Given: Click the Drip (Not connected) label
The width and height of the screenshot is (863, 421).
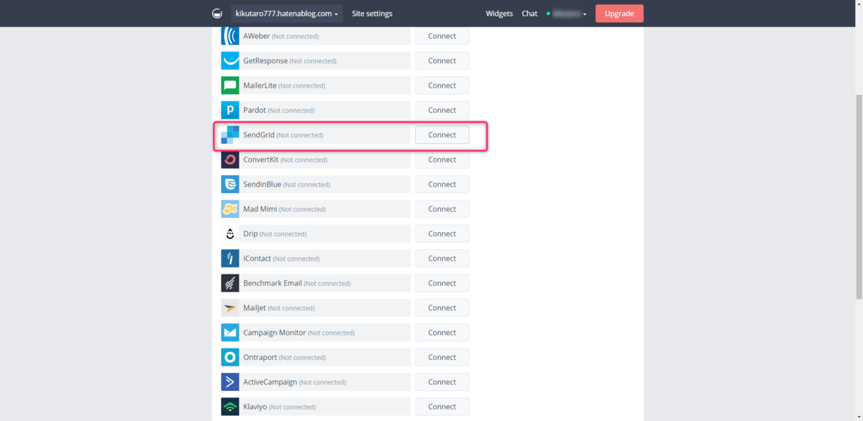Looking at the screenshot, I should click(x=275, y=233).
